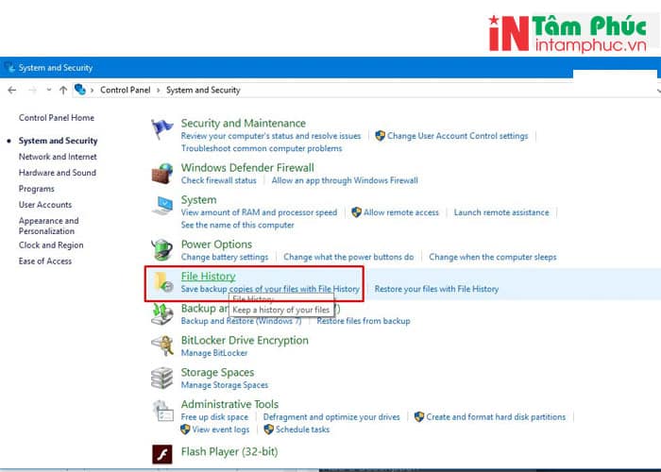This screenshot has width=661, height=472.
Task: Open the Windows Defender Firewall icon
Action: coord(163,174)
